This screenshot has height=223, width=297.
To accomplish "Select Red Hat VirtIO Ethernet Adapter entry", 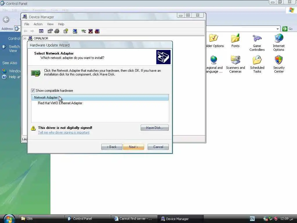I will point(60,103).
